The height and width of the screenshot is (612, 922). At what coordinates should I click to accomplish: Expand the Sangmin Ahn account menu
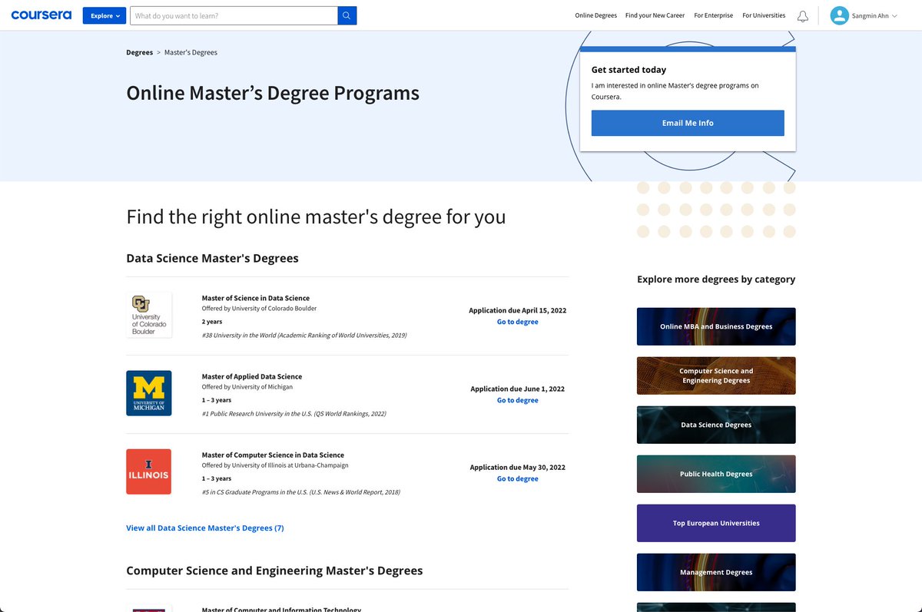[874, 15]
